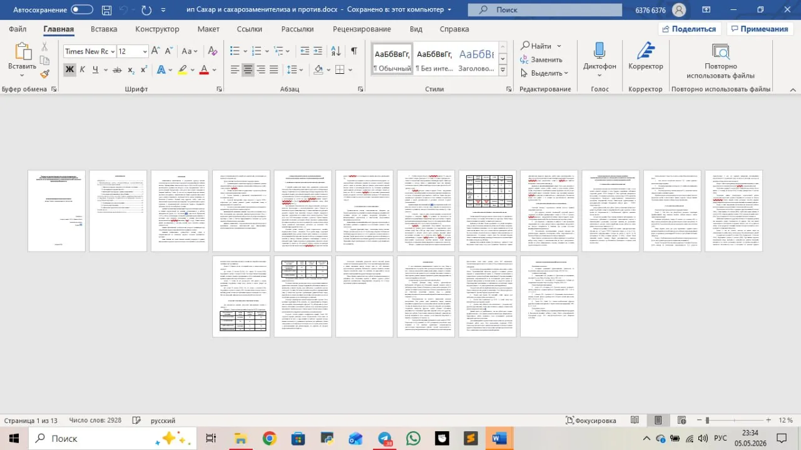
Task: Start dictation with the Диктофон microphone
Action: [x=599, y=56]
